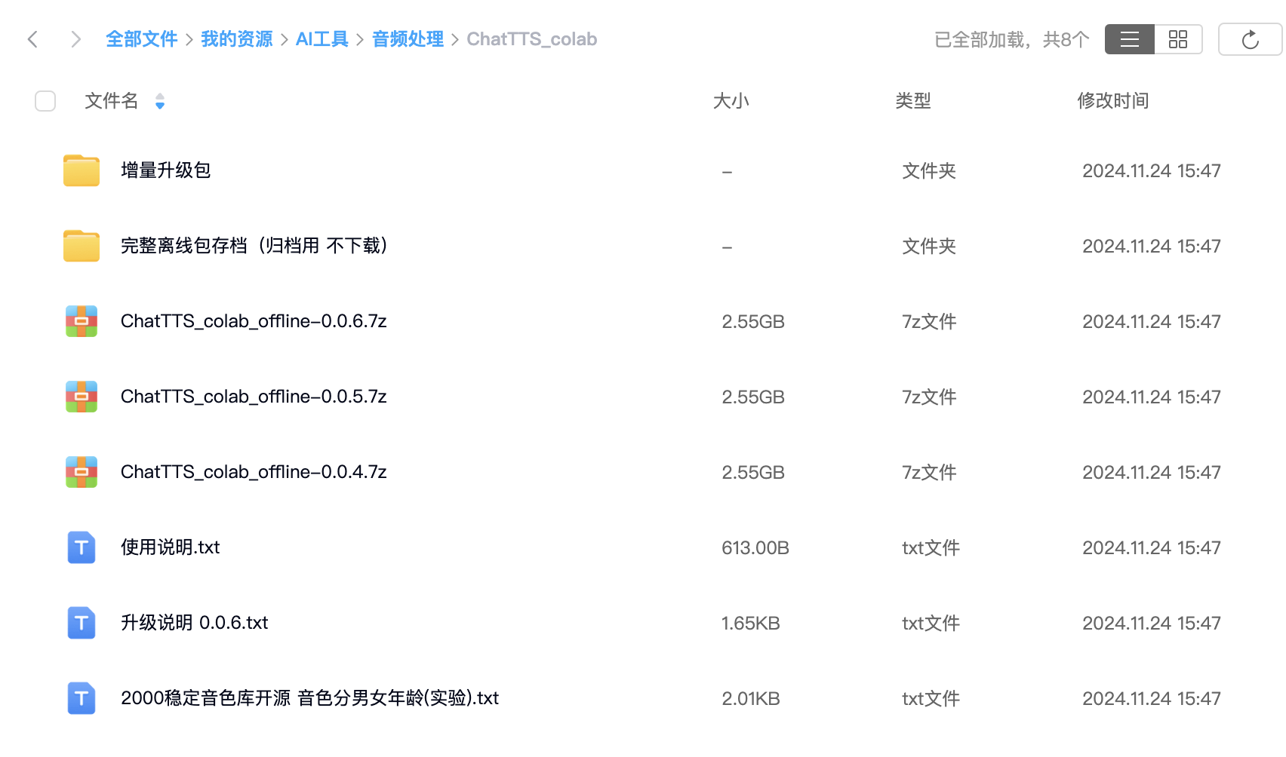1286x757 pixels.
Task: Select modified time of 0.0.4.7z row
Action: [1152, 473]
